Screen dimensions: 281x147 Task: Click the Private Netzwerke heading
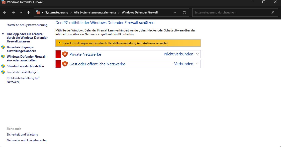coord(85,54)
